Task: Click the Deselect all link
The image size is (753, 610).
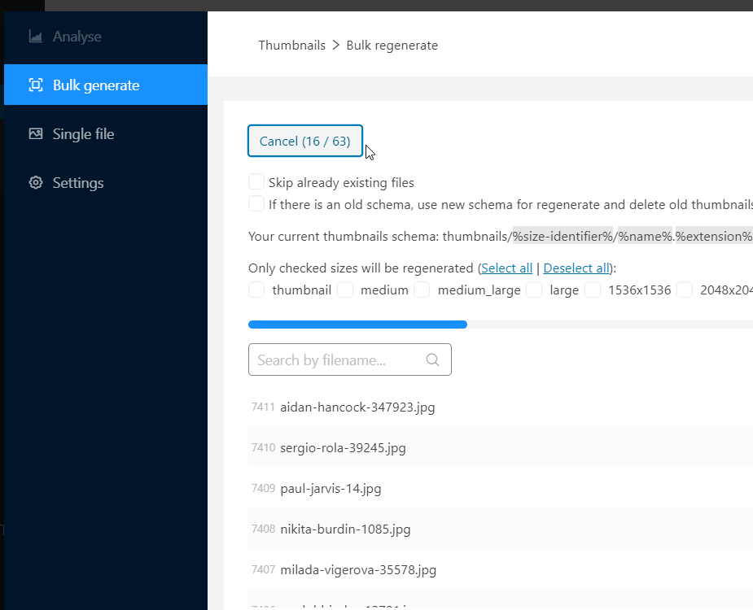Action: [x=576, y=268]
